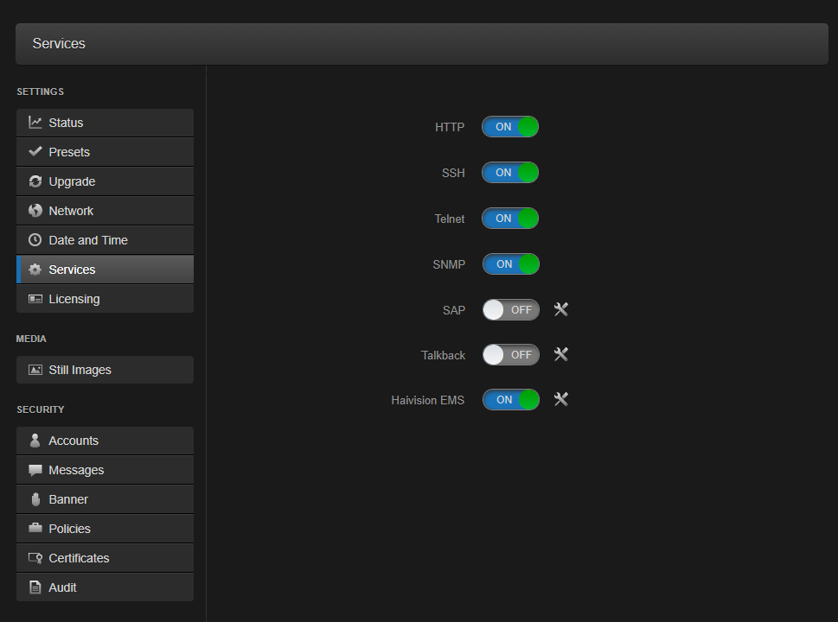838x622 pixels.
Task: Click the Upgrade refresh icon
Action: (35, 181)
